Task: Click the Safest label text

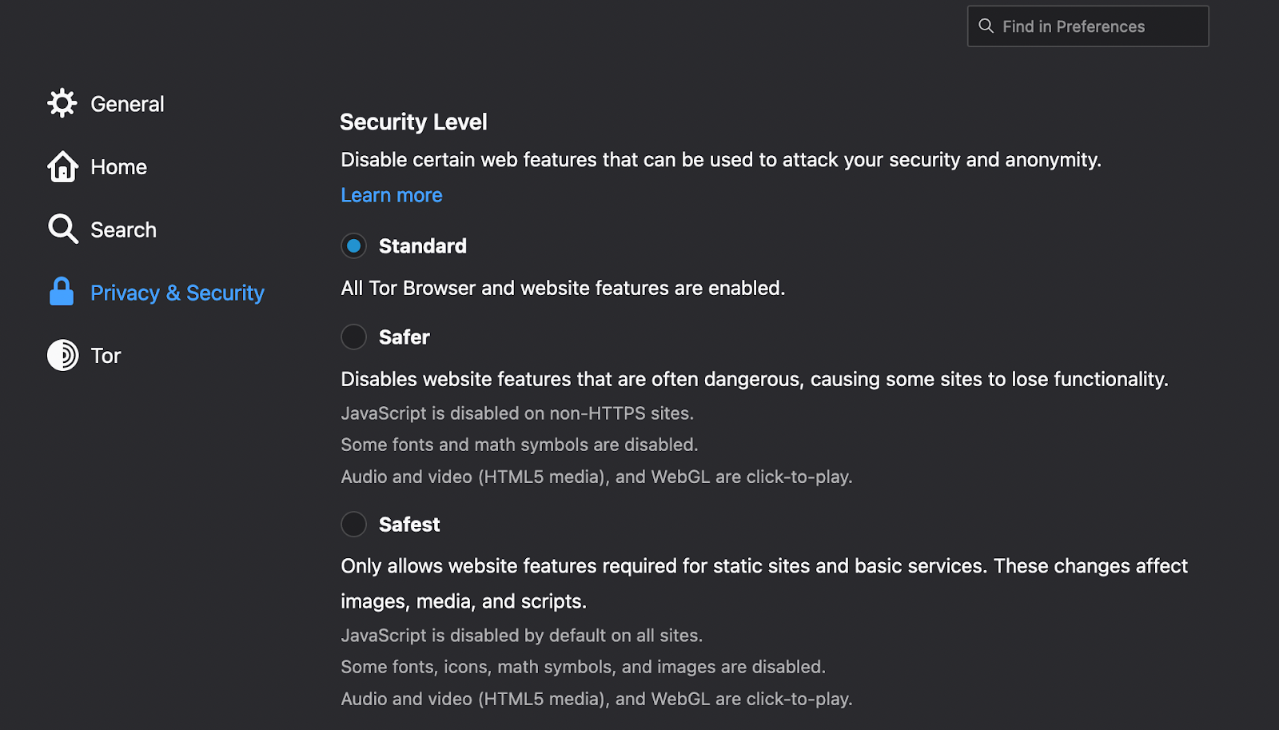Action: click(409, 525)
